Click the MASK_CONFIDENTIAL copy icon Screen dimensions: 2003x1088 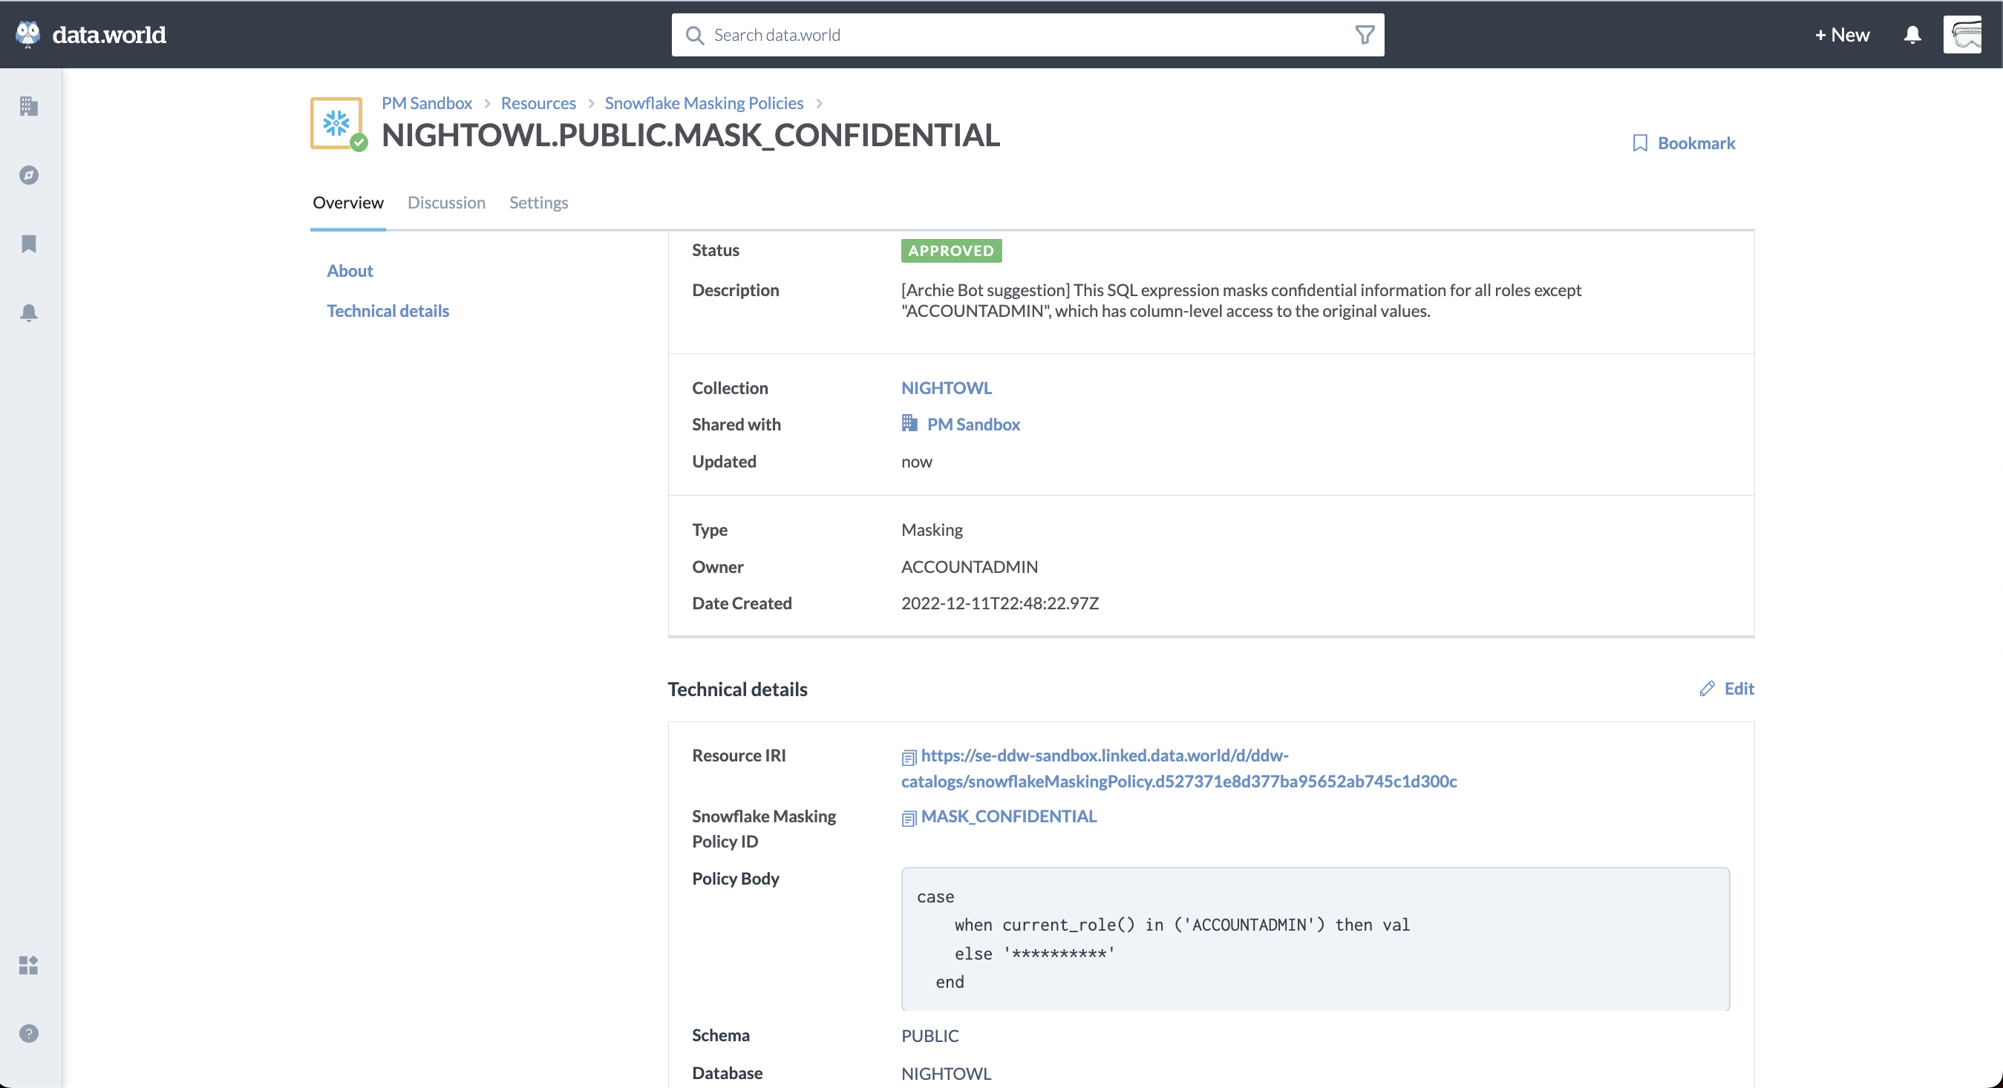click(909, 818)
